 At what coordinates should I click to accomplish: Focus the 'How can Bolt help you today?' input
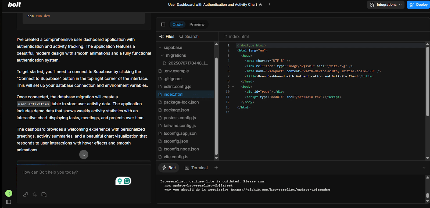click(84, 172)
